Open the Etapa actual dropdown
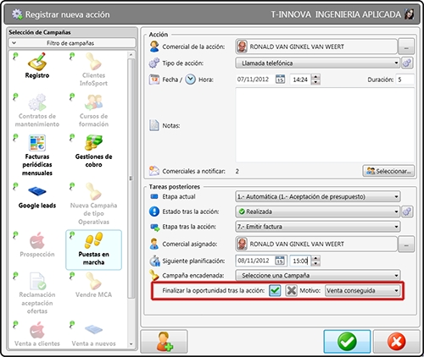 tap(317, 196)
